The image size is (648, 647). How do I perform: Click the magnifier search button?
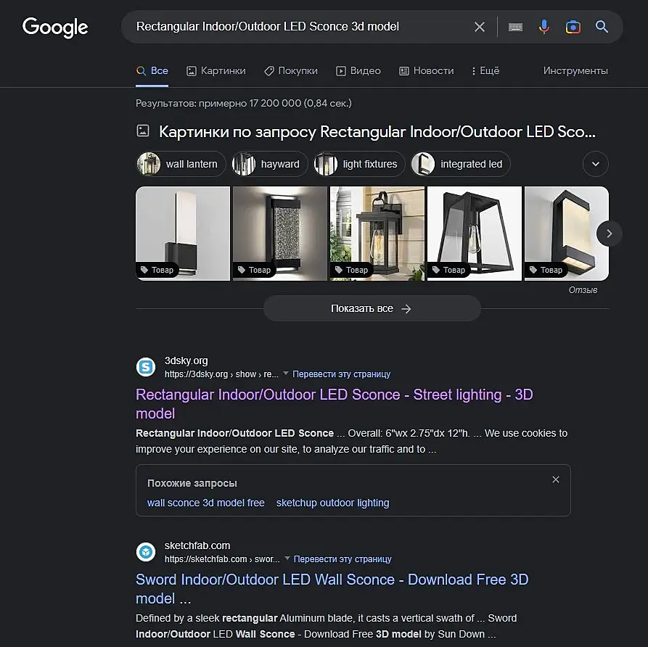pos(602,27)
